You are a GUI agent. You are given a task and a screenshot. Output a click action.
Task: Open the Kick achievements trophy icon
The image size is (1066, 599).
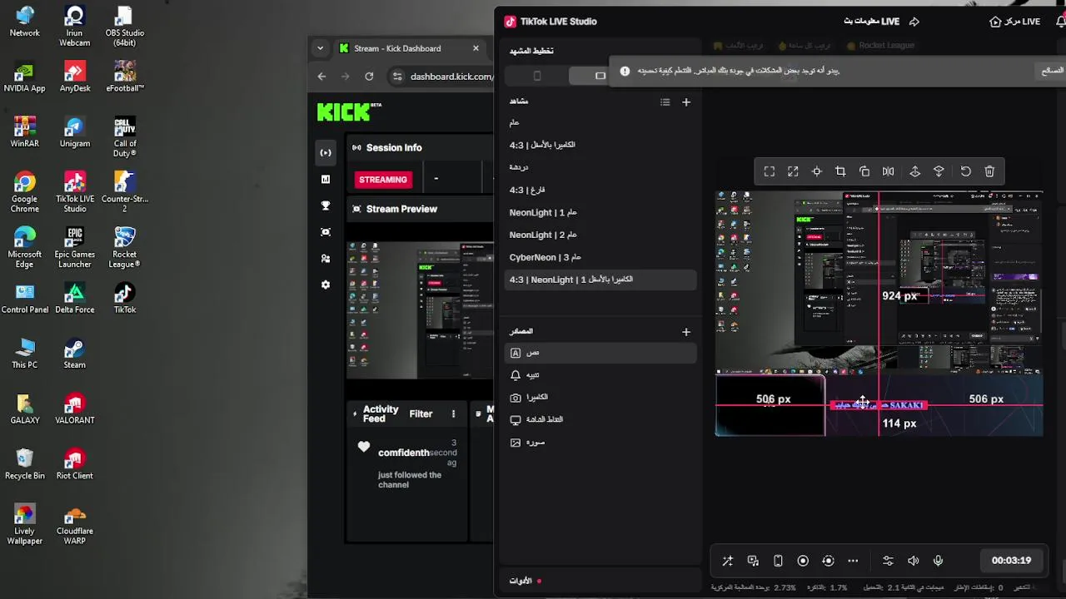point(326,205)
